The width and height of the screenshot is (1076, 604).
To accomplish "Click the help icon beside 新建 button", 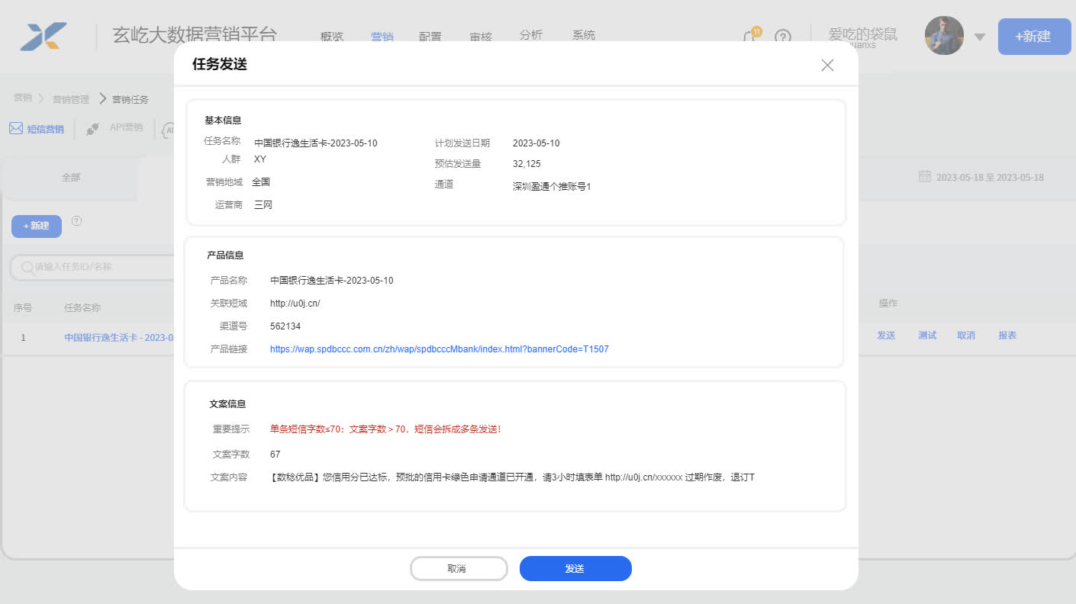I will [x=76, y=221].
